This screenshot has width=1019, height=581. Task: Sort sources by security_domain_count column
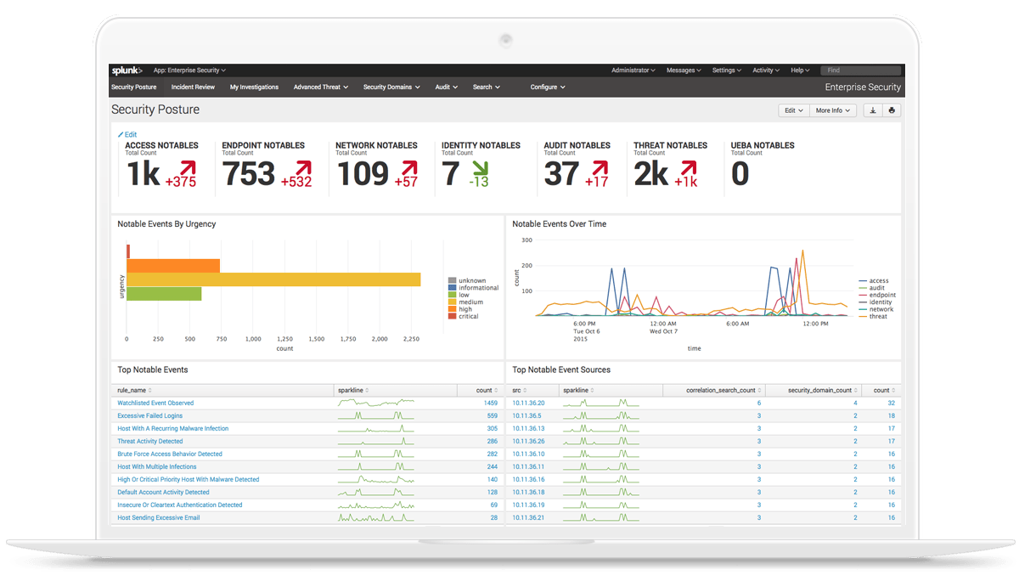(x=822, y=390)
